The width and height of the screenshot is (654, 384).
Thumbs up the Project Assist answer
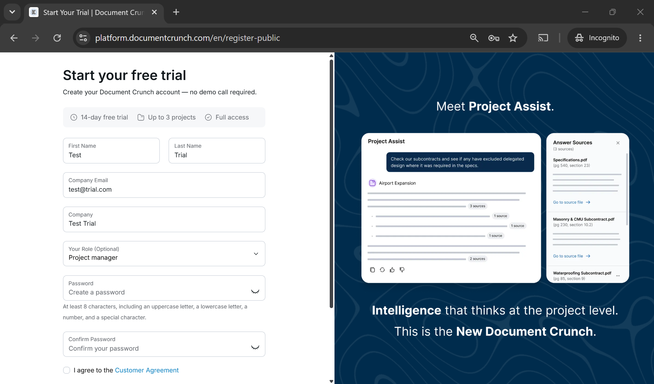coord(392,270)
